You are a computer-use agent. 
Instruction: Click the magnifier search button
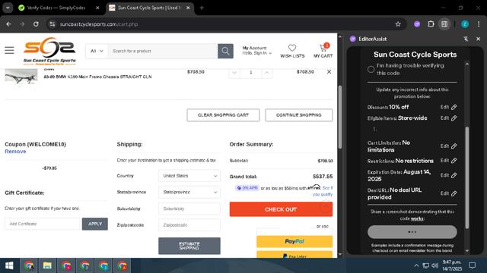point(225,51)
